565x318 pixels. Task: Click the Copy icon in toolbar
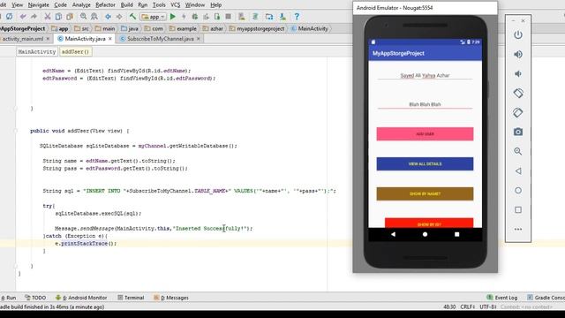[58, 17]
